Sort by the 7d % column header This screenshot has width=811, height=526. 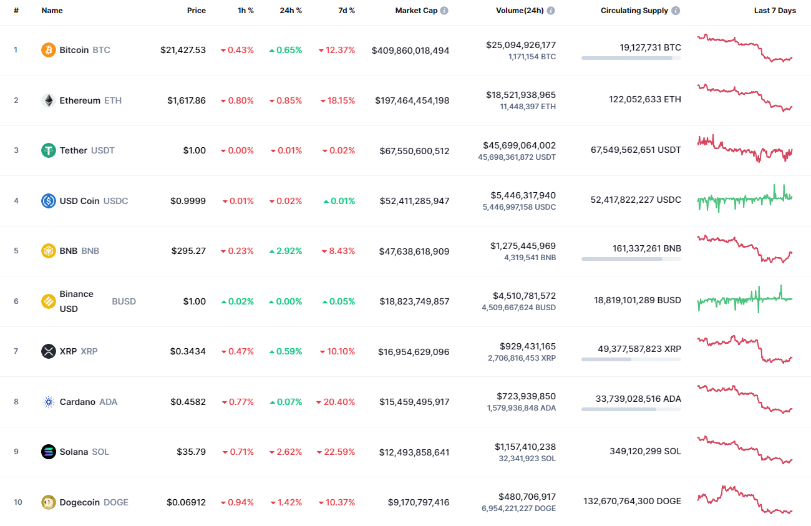coord(346,10)
